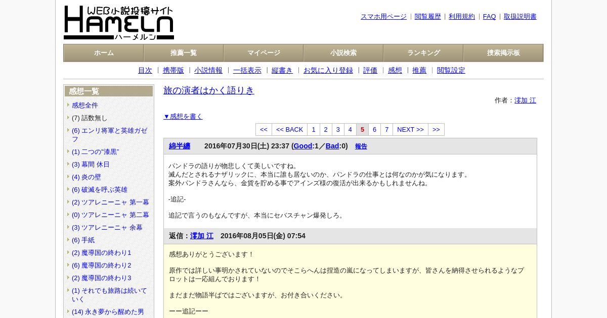Open (14) 永き夢から醒めた男 comments

click(108, 312)
